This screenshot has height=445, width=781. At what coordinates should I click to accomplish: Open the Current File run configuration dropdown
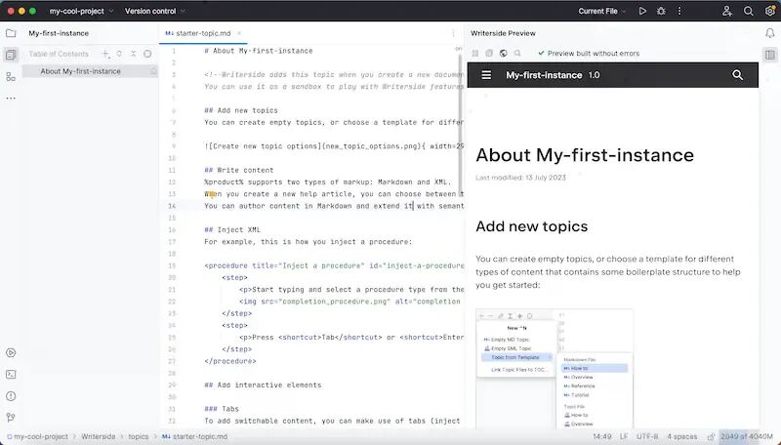click(602, 11)
